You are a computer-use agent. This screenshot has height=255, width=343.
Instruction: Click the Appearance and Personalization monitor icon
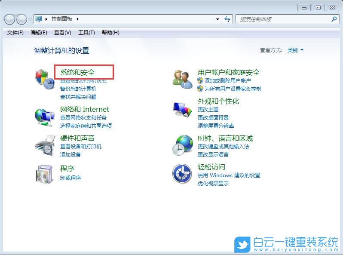click(x=182, y=109)
